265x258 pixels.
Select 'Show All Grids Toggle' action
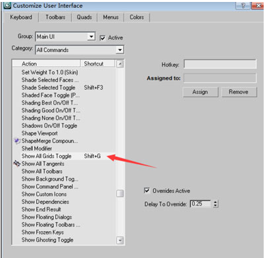point(47,156)
